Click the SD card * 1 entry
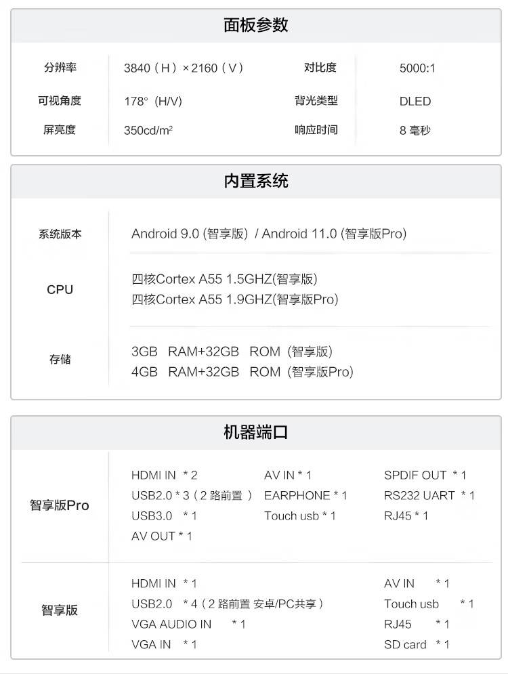 [x=416, y=645]
